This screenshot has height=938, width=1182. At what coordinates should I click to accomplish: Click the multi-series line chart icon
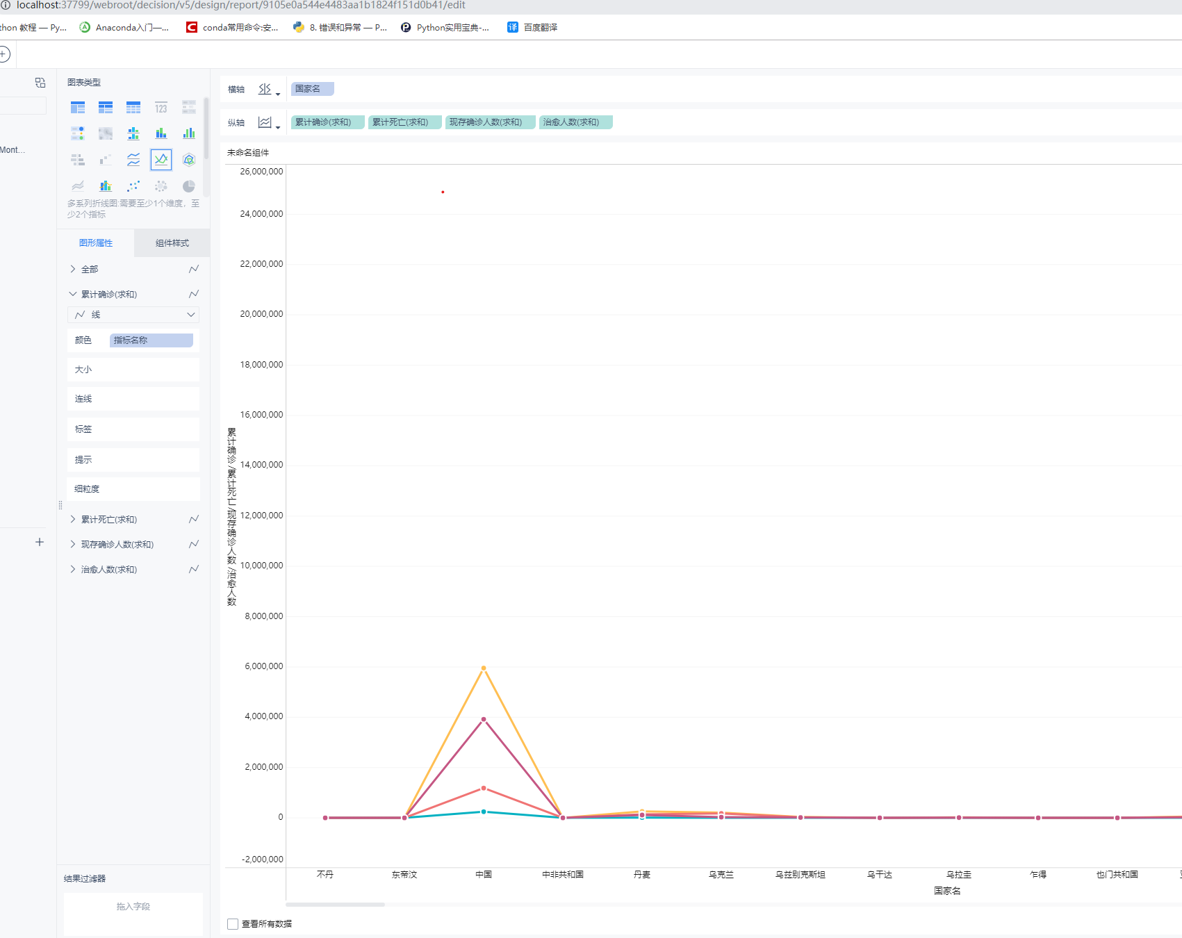coord(161,160)
